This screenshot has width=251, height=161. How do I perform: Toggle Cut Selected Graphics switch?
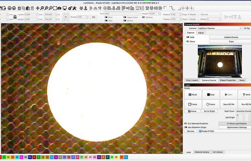(x=186, y=124)
